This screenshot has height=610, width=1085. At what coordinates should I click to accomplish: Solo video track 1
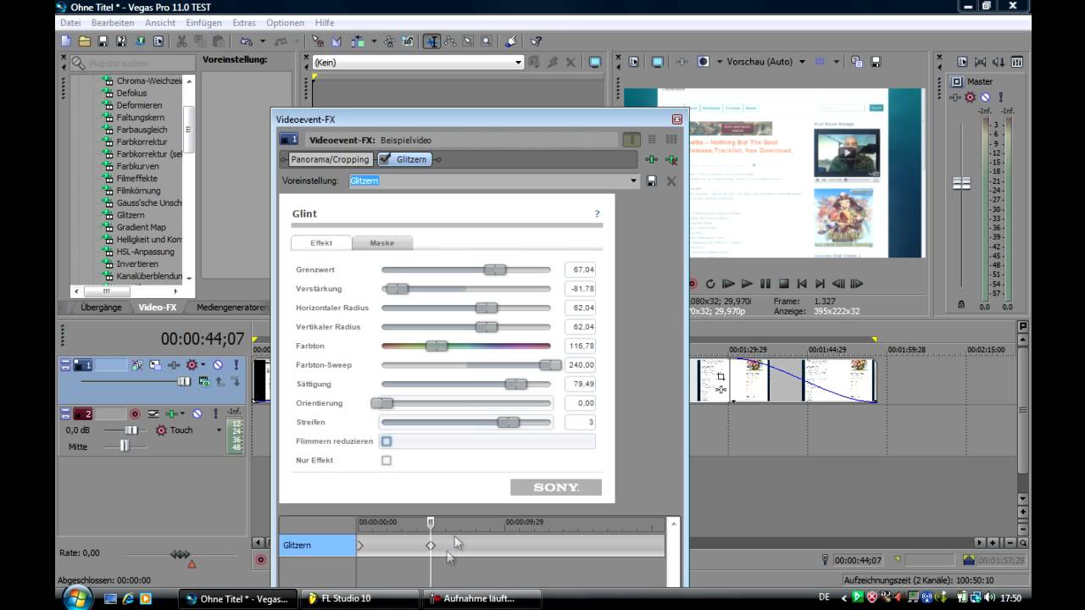tap(236, 365)
